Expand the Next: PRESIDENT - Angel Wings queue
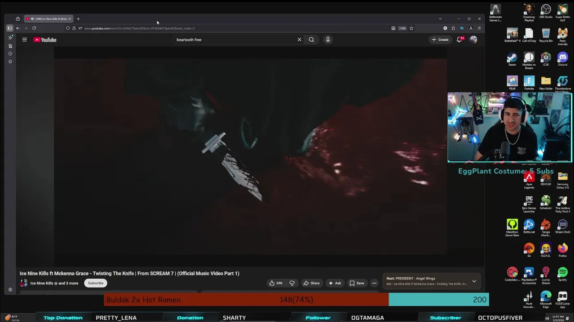 474,281
